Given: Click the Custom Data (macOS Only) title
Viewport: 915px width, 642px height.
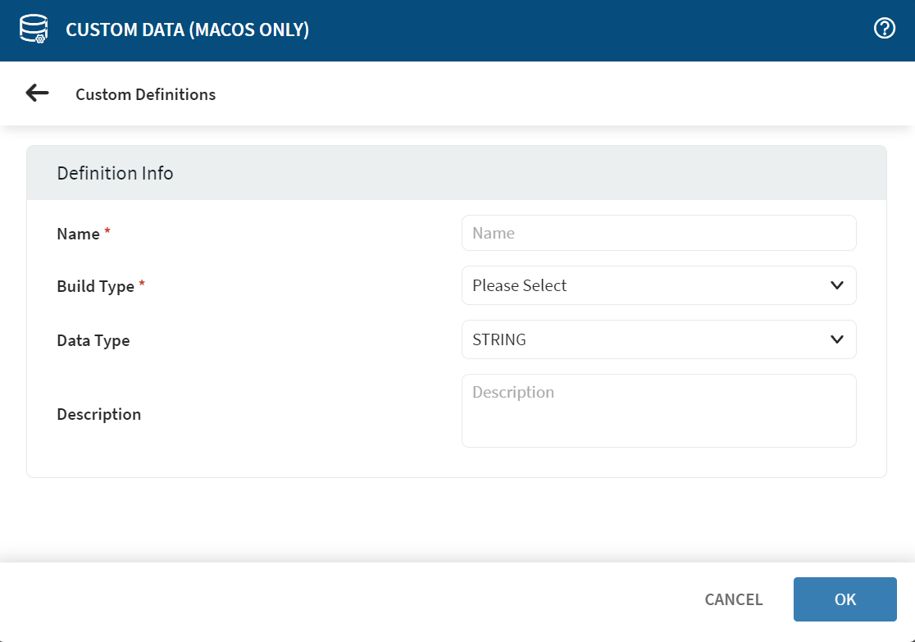Looking at the screenshot, I should pyautogui.click(x=187, y=30).
